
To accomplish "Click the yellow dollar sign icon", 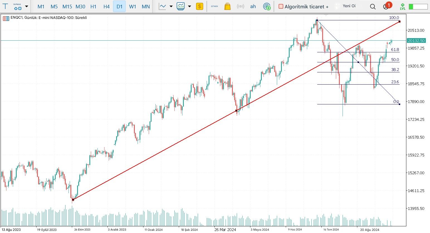I will tap(199, 6).
